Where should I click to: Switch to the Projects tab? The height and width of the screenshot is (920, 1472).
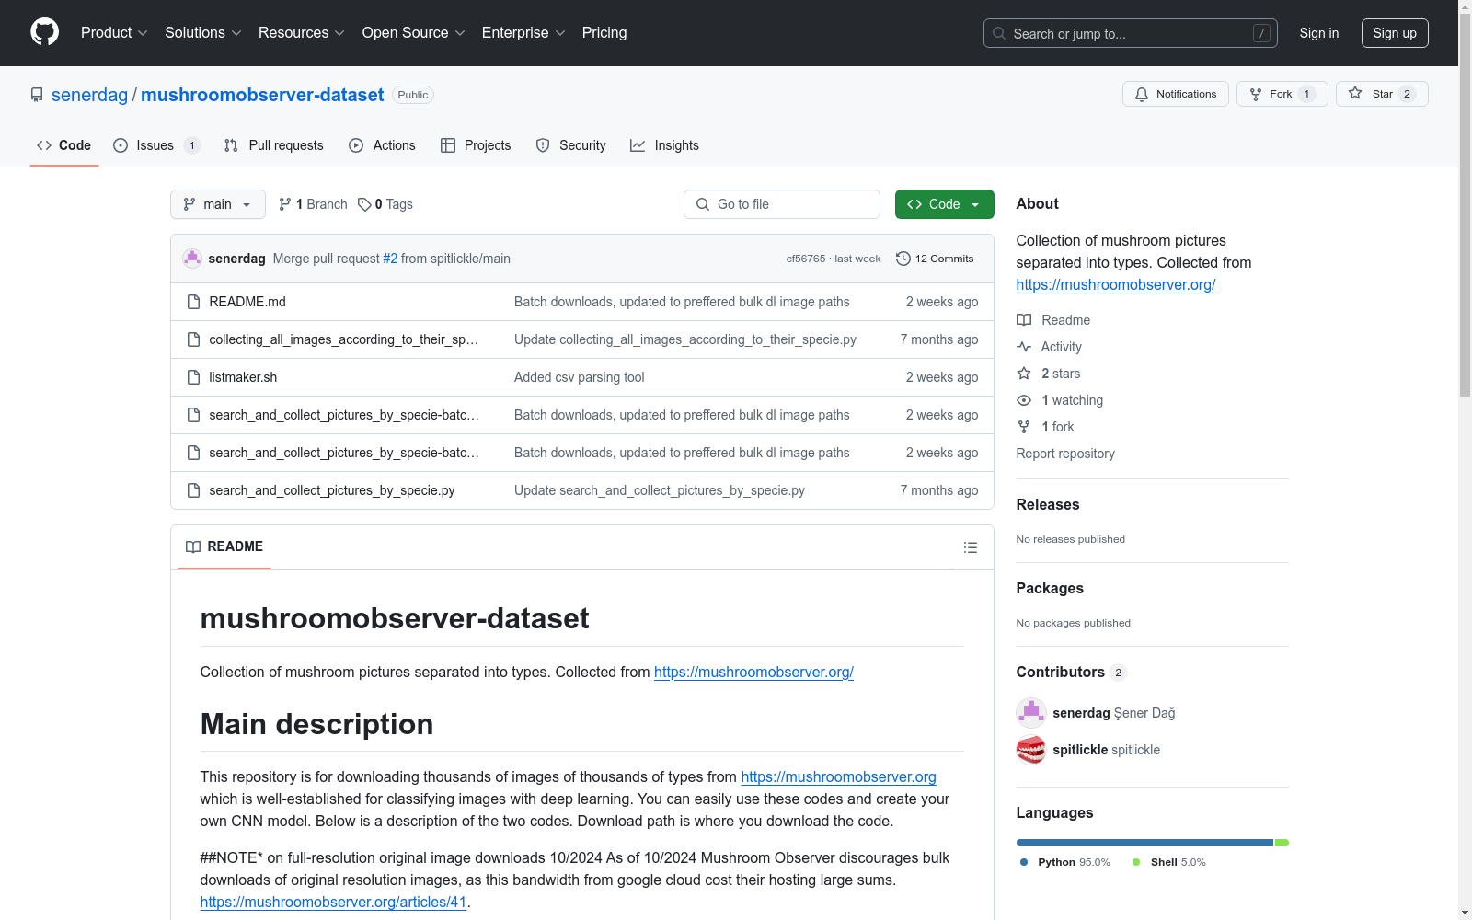[x=476, y=145]
